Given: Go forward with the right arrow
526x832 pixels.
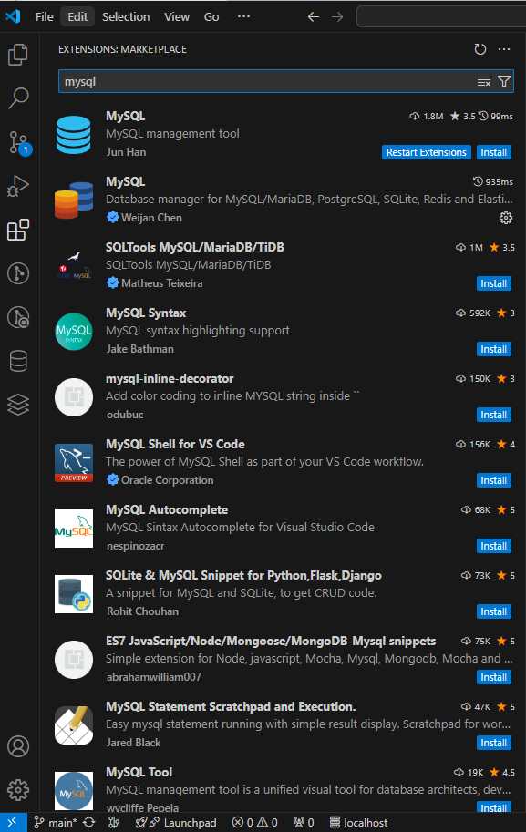Looking at the screenshot, I should point(337,17).
